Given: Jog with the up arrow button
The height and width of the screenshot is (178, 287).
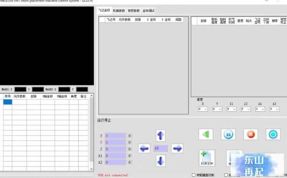Looking at the screenshot, I should pyautogui.click(x=161, y=136).
